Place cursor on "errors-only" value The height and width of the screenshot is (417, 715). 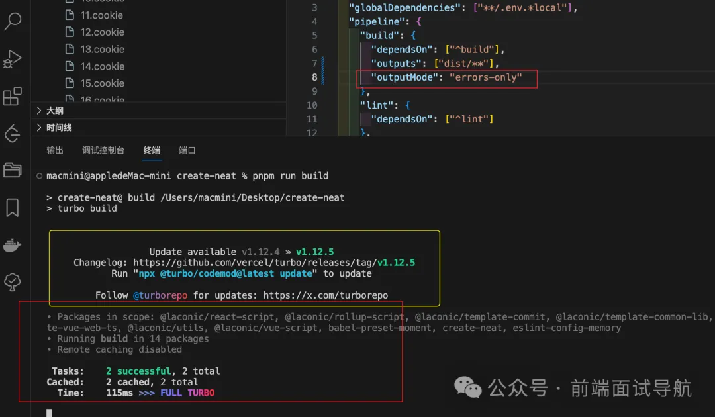[485, 77]
